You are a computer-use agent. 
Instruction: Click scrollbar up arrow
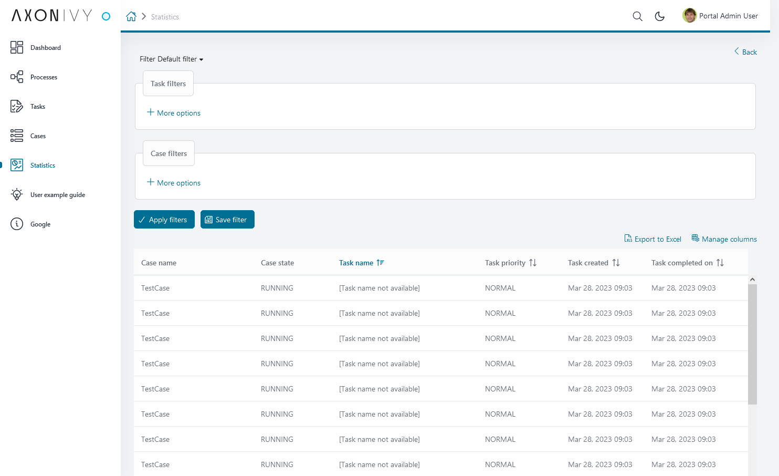click(x=752, y=280)
